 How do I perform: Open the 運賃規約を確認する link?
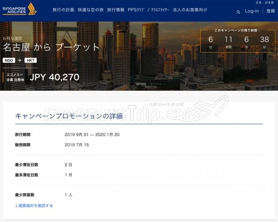34,206
